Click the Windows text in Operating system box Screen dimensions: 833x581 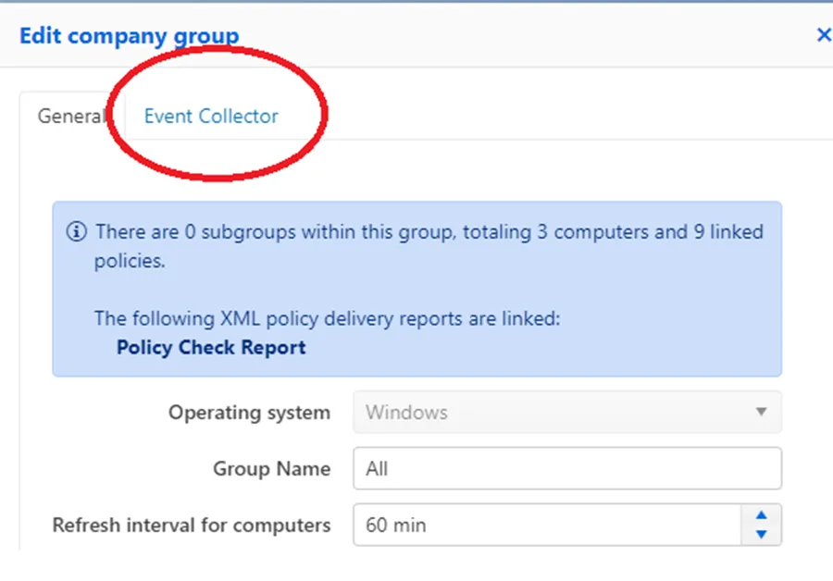click(x=406, y=413)
